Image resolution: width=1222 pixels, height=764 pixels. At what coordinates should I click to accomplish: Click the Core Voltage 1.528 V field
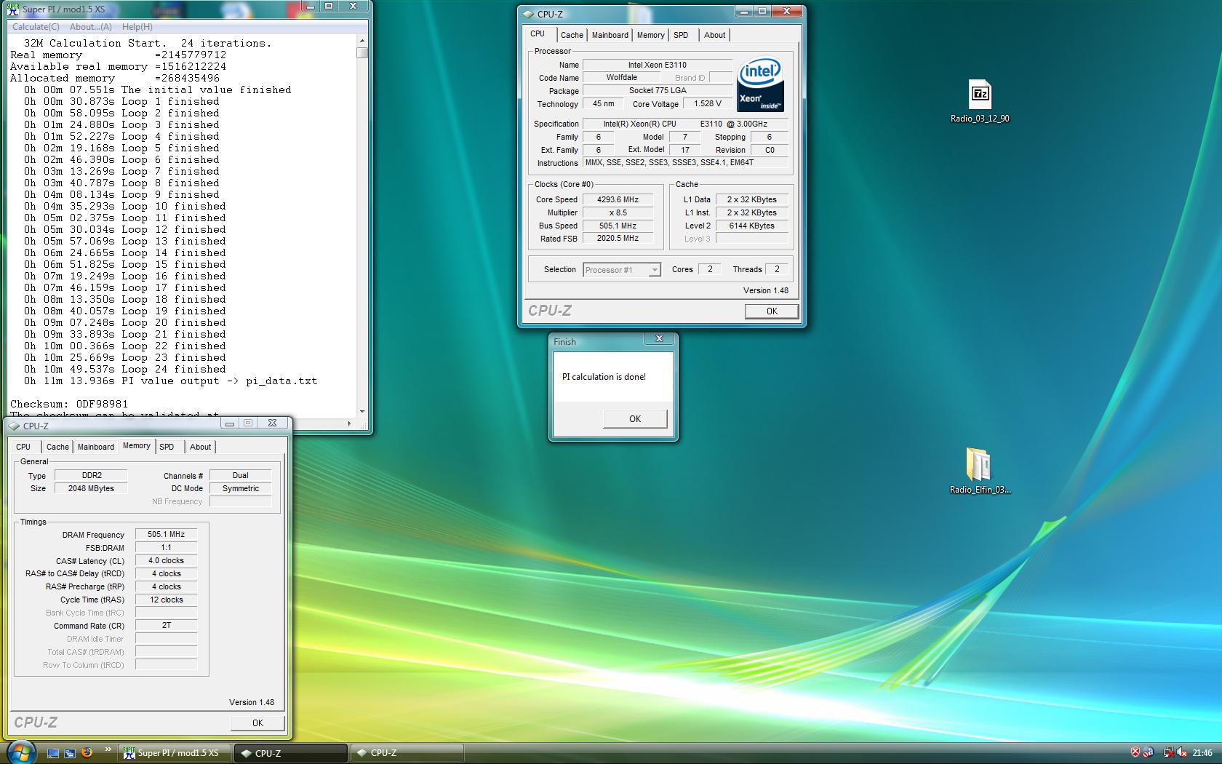pyautogui.click(x=707, y=104)
